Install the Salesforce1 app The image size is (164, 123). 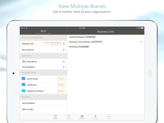pyautogui.click(x=61, y=85)
